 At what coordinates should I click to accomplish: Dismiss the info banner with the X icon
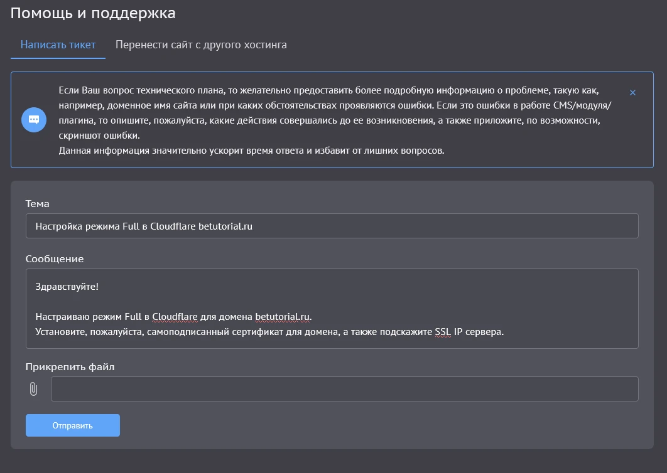point(632,93)
